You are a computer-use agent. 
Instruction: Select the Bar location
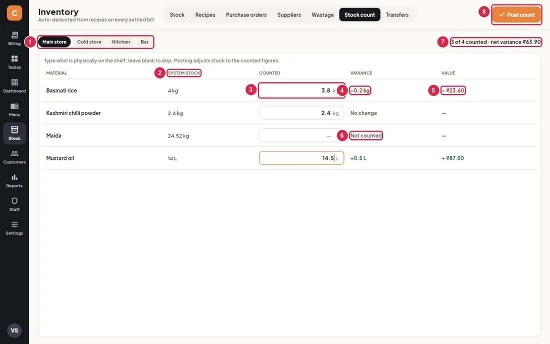coord(144,41)
